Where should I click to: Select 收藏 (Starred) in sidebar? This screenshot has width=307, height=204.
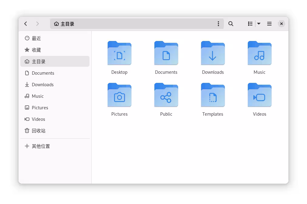[x=36, y=50]
